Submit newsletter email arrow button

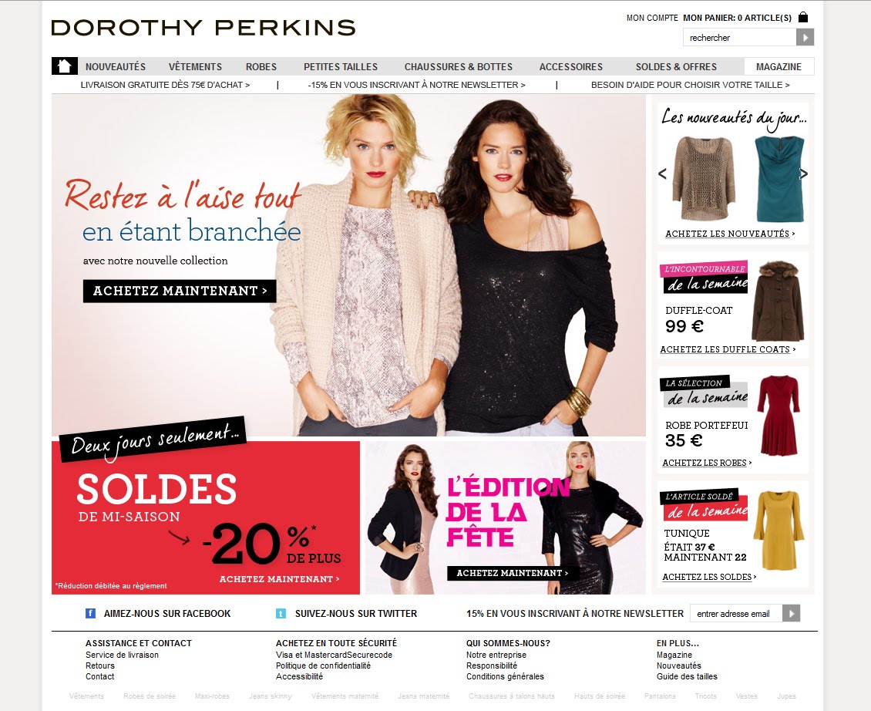[791, 613]
